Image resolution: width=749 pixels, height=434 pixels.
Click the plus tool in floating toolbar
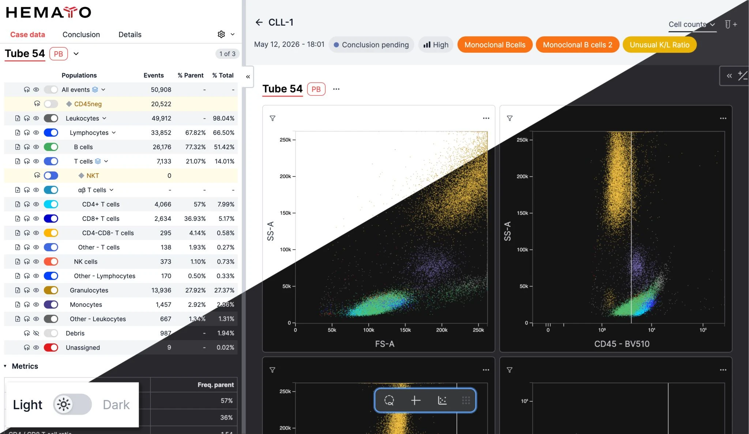click(415, 400)
